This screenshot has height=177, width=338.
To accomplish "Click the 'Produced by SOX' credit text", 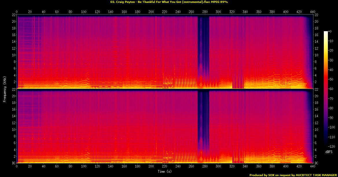I will [293, 175].
